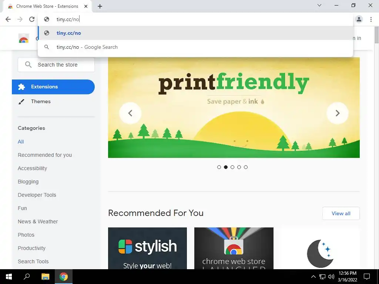Click the browser forward arrow

(x=20, y=19)
